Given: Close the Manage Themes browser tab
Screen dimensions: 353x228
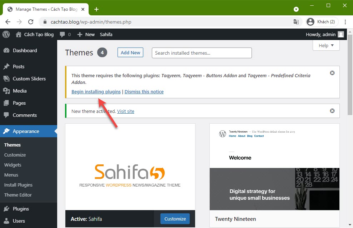Looking at the screenshot, I should (83, 9).
